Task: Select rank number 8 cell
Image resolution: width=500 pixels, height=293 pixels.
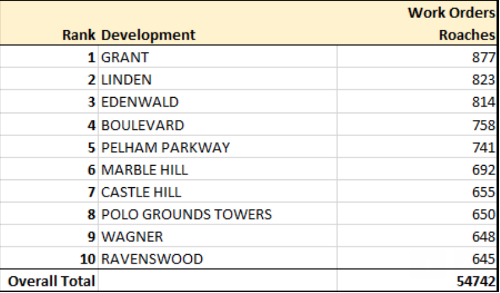Action: (49, 214)
